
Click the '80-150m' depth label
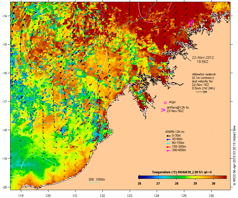(x=178, y=143)
